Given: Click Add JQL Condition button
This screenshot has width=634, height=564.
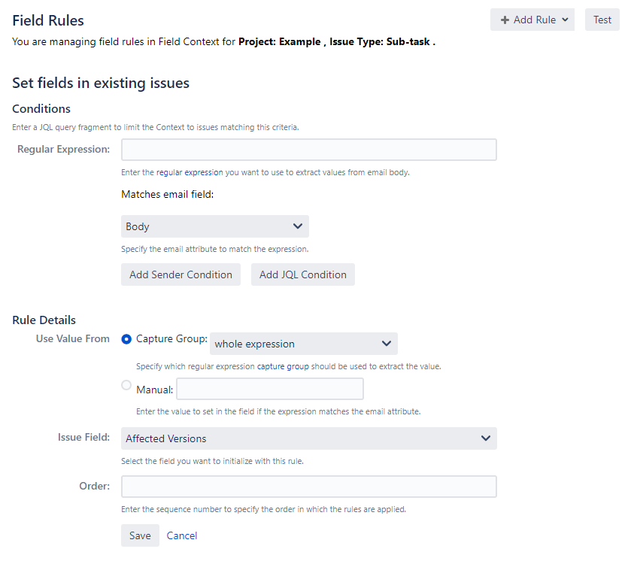Looking at the screenshot, I should tap(303, 274).
